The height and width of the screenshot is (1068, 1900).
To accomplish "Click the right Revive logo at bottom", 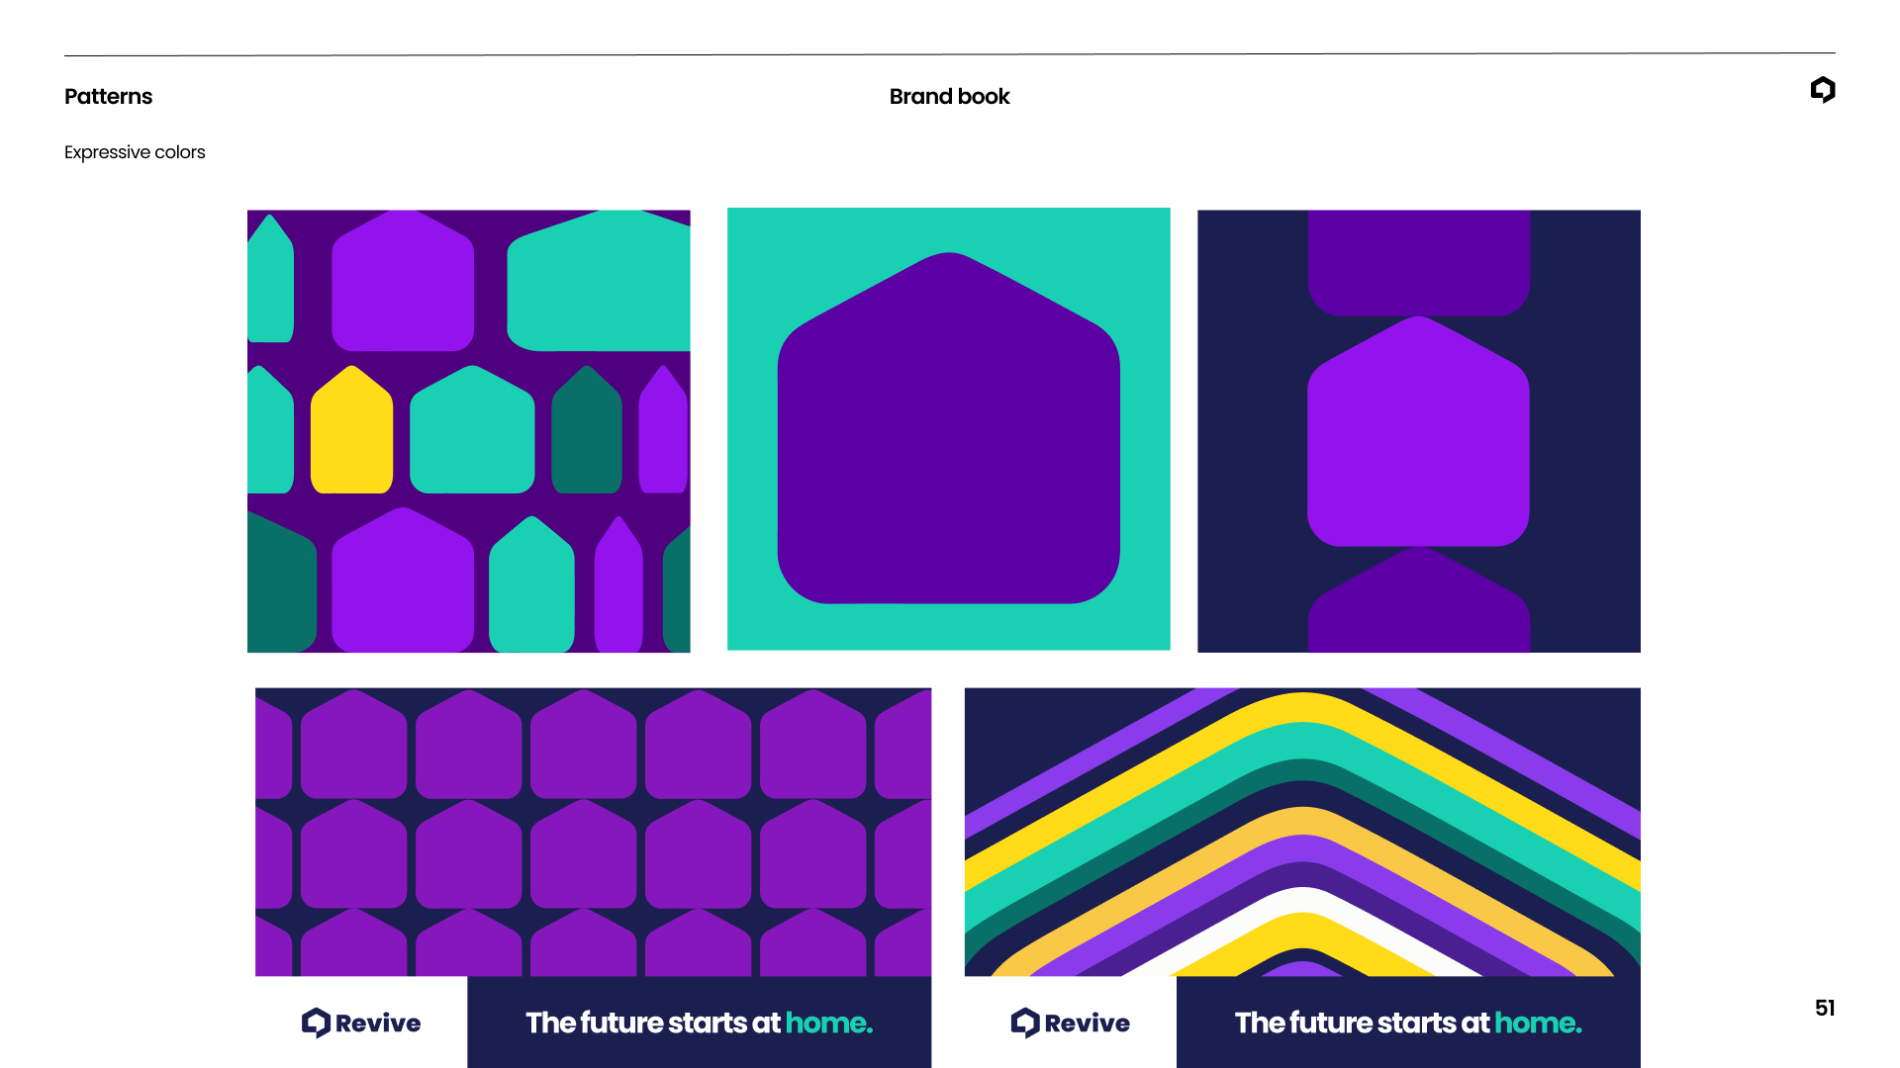I will coord(1070,1023).
